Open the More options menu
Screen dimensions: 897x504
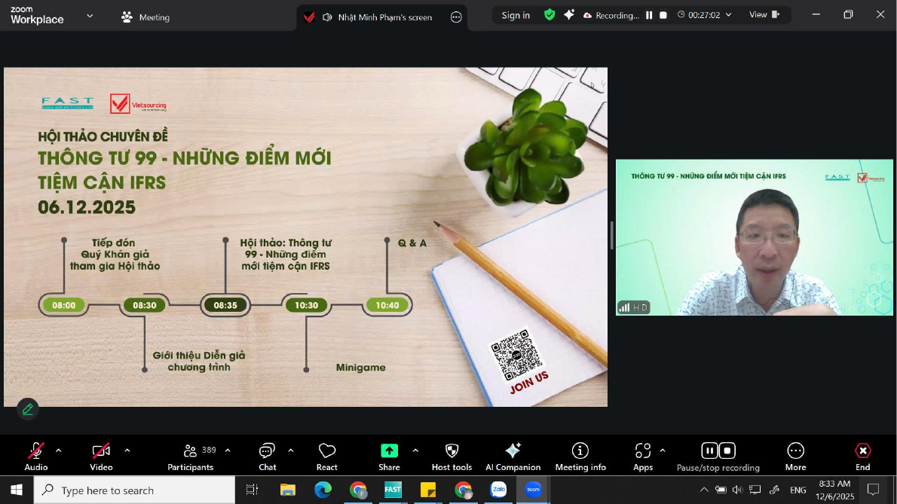795,457
